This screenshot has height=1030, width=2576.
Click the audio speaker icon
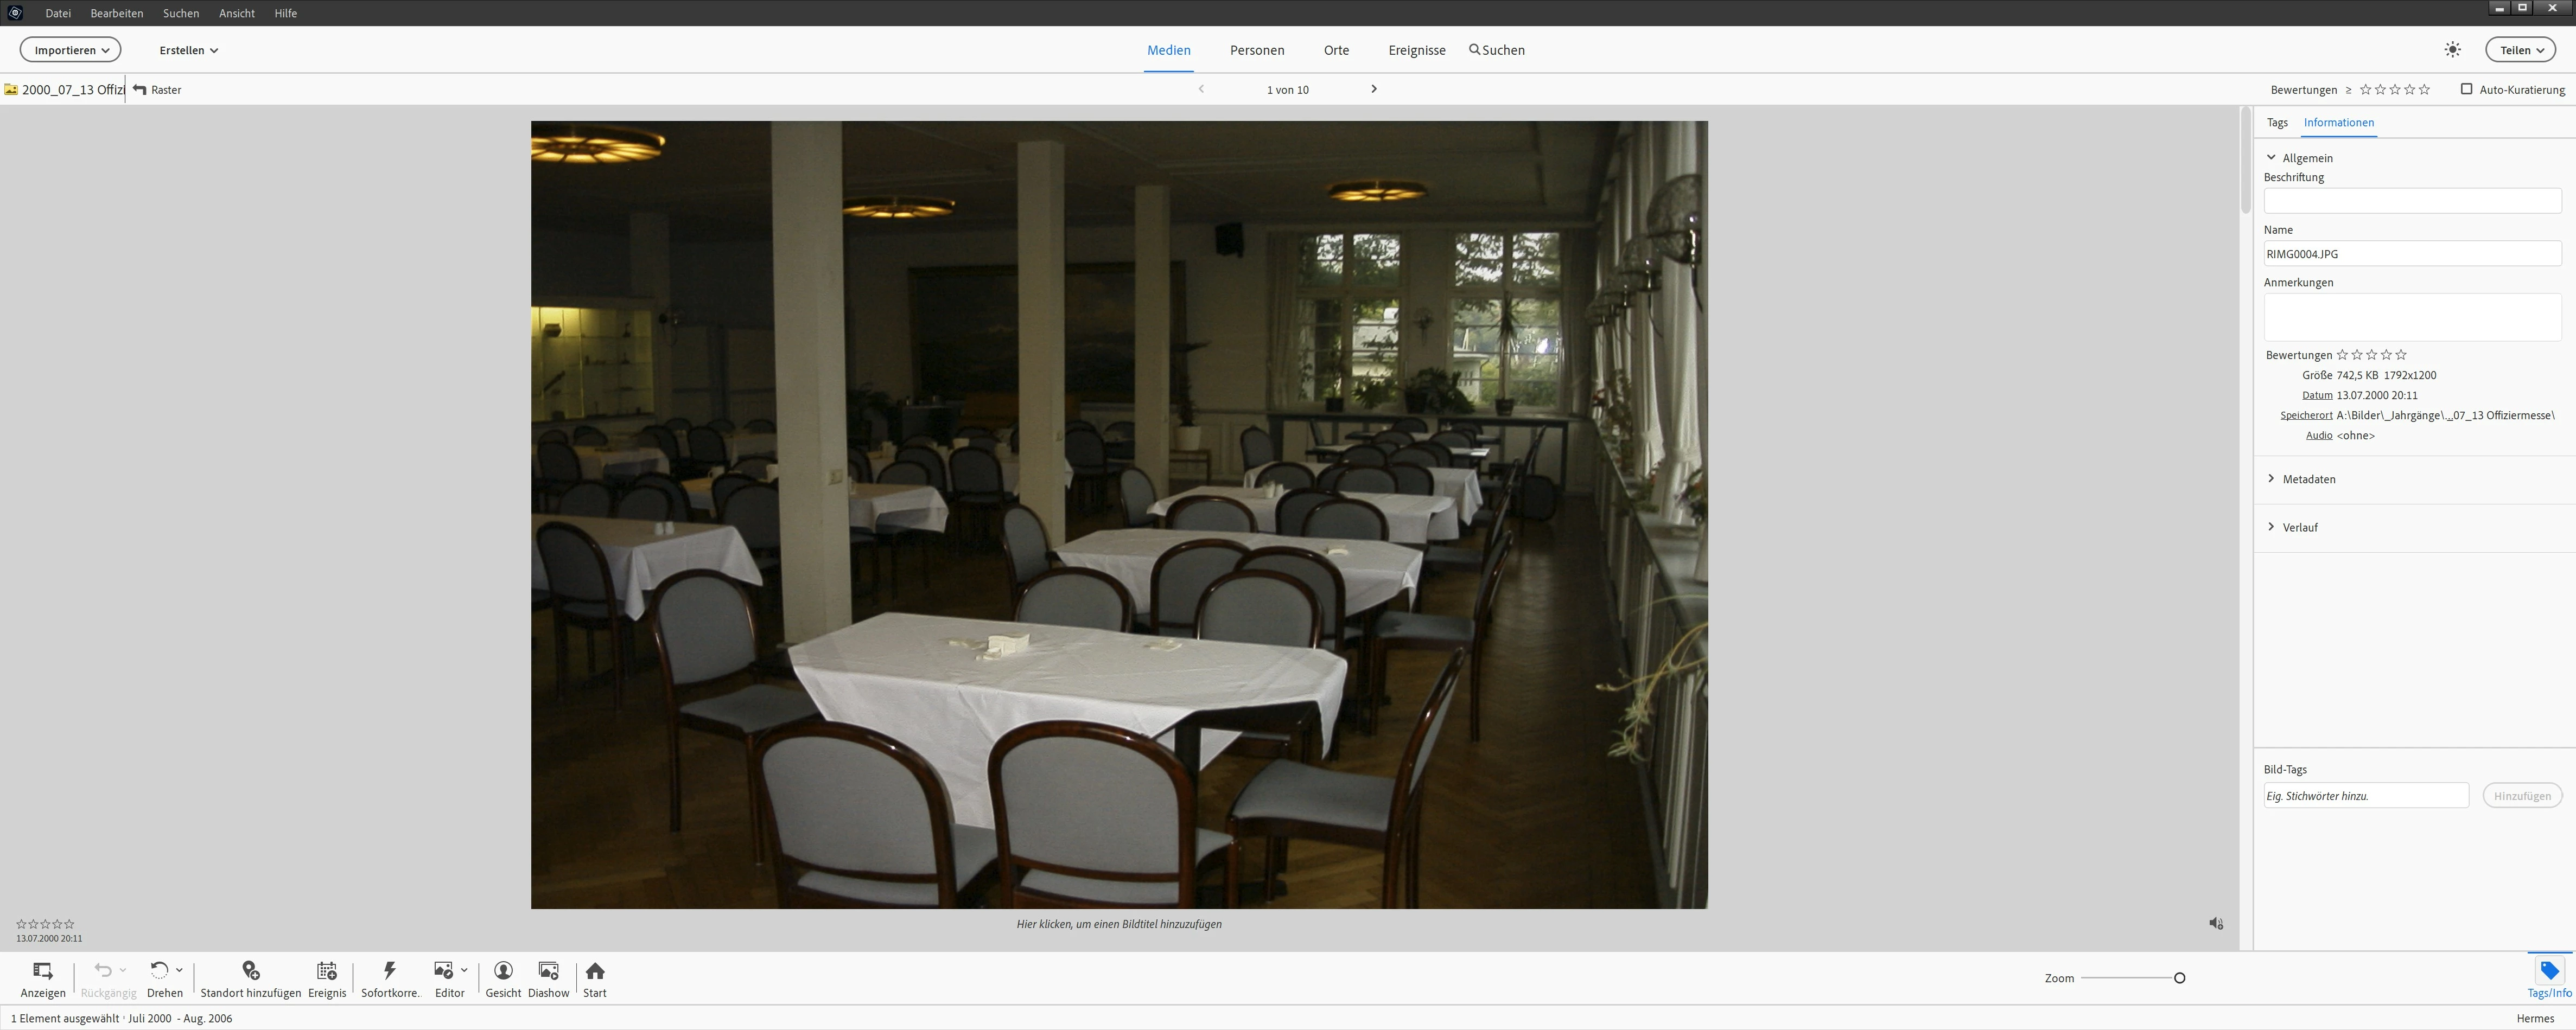click(2216, 923)
